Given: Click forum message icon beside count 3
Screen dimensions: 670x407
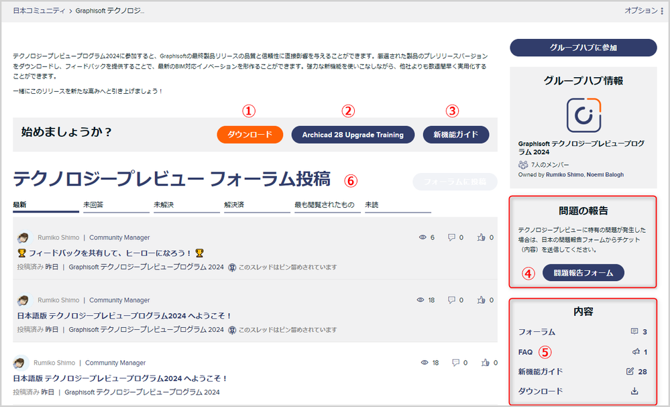Looking at the screenshot, I should (634, 332).
